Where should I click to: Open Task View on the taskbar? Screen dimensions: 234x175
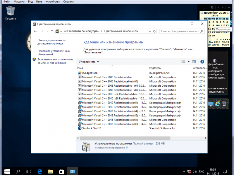(29, 171)
